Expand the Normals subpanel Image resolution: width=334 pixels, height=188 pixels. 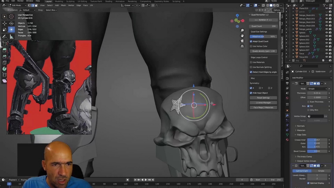(x=301, y=126)
